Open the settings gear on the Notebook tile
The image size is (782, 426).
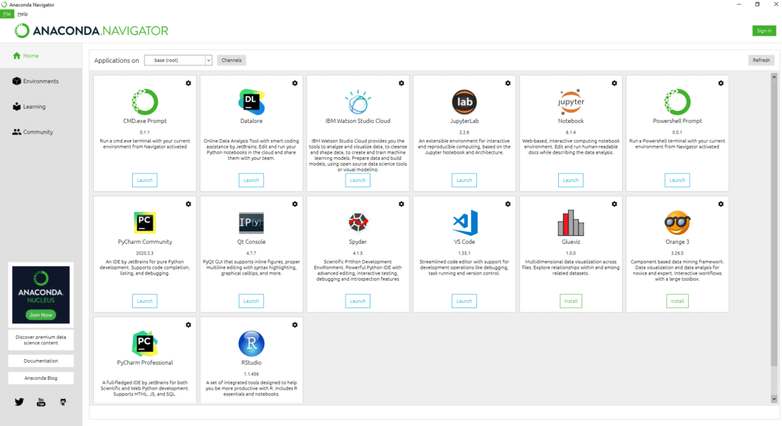(614, 83)
